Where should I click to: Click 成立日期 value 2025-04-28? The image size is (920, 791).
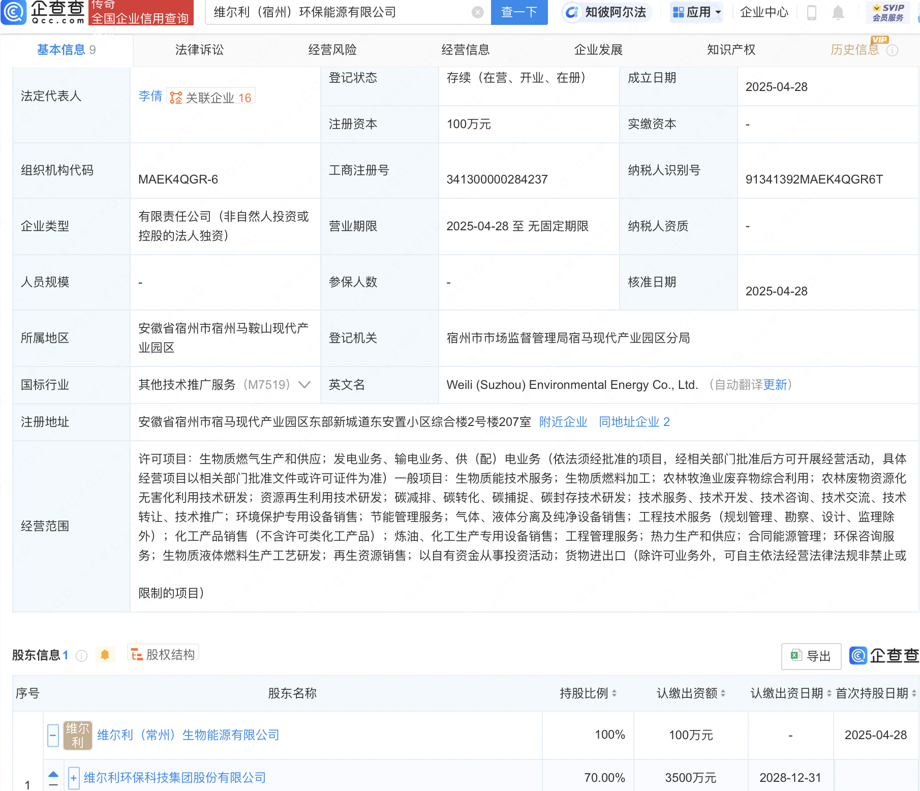pos(776,87)
